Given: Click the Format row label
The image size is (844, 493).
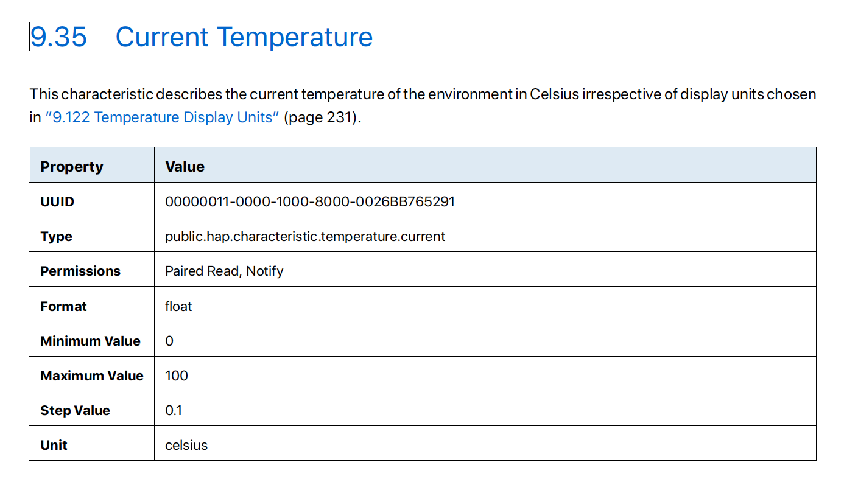Looking at the screenshot, I should coord(63,306).
